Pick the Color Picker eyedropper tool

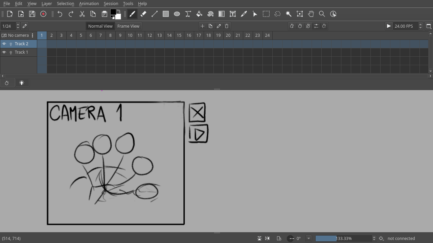pyautogui.click(x=244, y=14)
